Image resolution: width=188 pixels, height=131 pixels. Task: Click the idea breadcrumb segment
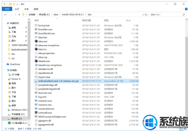pos(56,15)
